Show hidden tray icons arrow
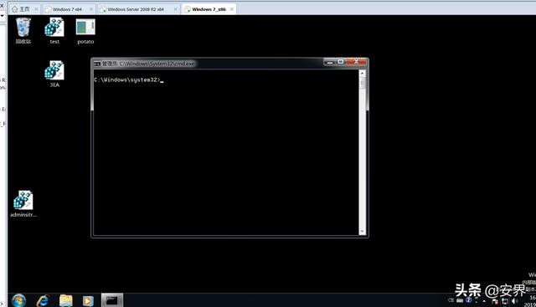This screenshot has height=307, width=536. point(484,301)
